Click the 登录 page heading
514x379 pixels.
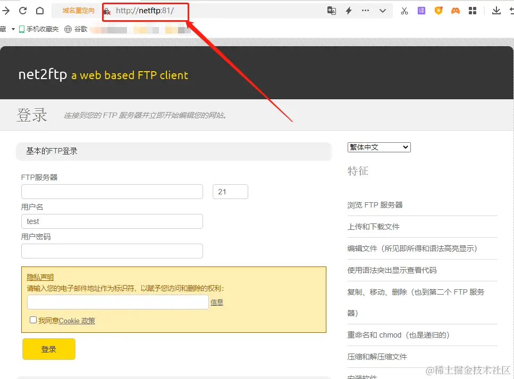(32, 115)
